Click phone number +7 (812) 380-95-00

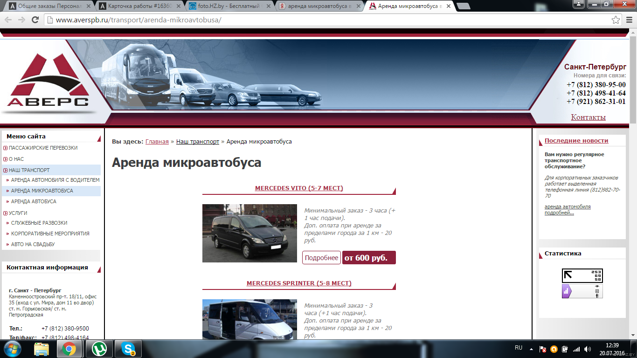click(596, 85)
